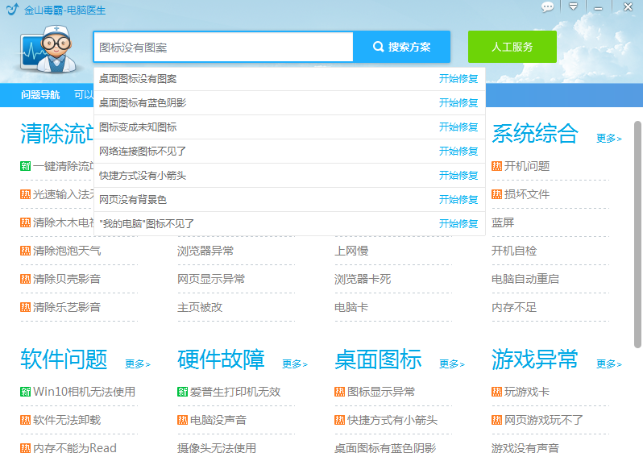Viewport: 643px width, 457px height.
Task: Open the 清除泡泡天气 item
Action: click(67, 251)
